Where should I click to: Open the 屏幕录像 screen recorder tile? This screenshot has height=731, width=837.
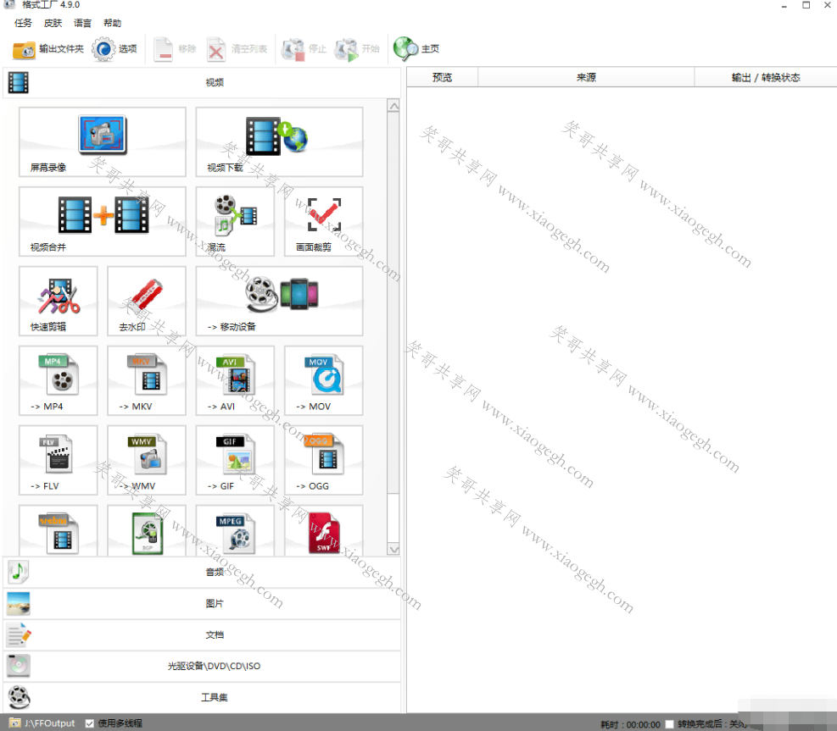(x=103, y=141)
